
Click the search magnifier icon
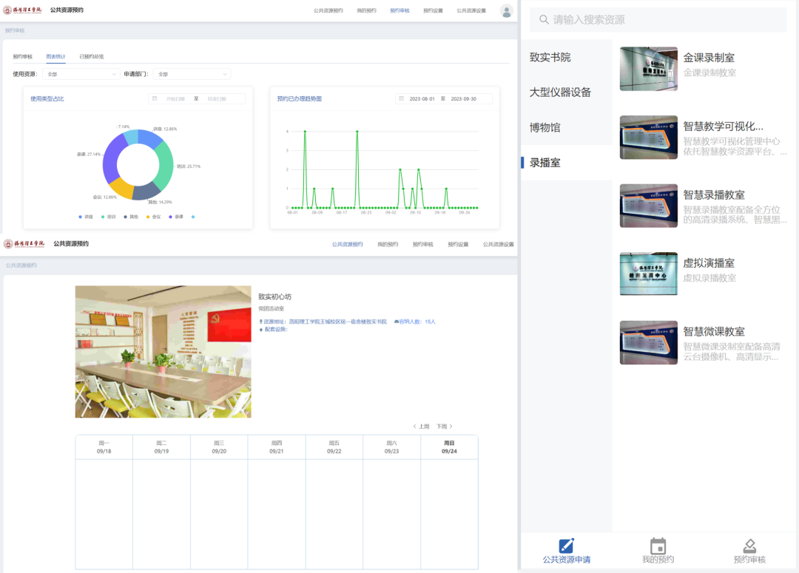pos(544,20)
